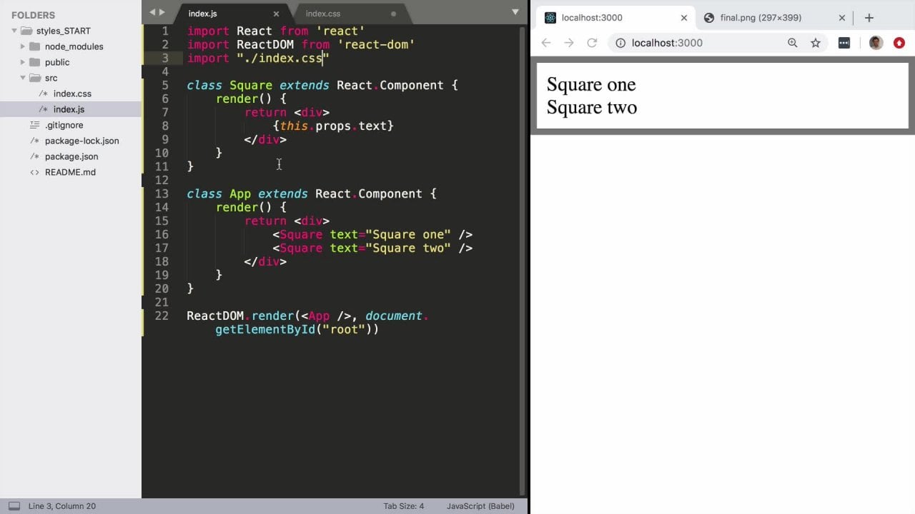
Task: Switch to the final.png browser tab
Action: tap(761, 18)
